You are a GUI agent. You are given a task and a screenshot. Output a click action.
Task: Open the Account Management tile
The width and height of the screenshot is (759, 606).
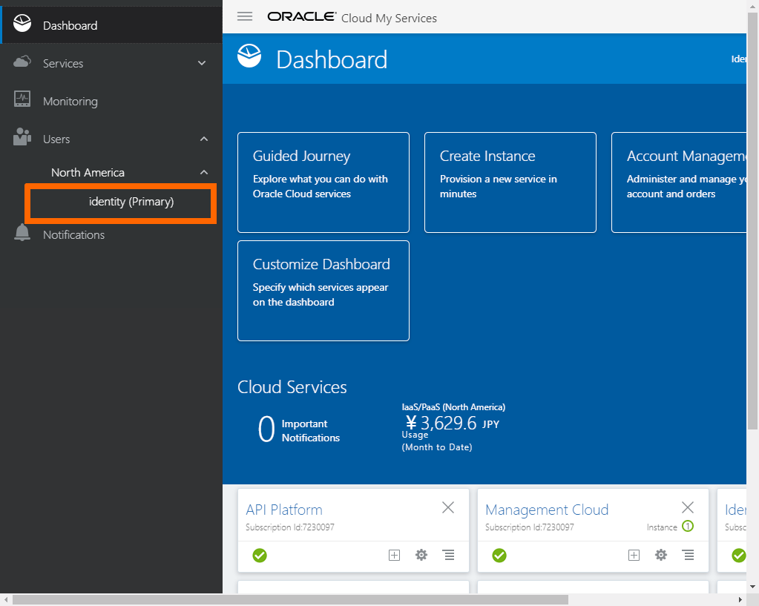pos(679,182)
